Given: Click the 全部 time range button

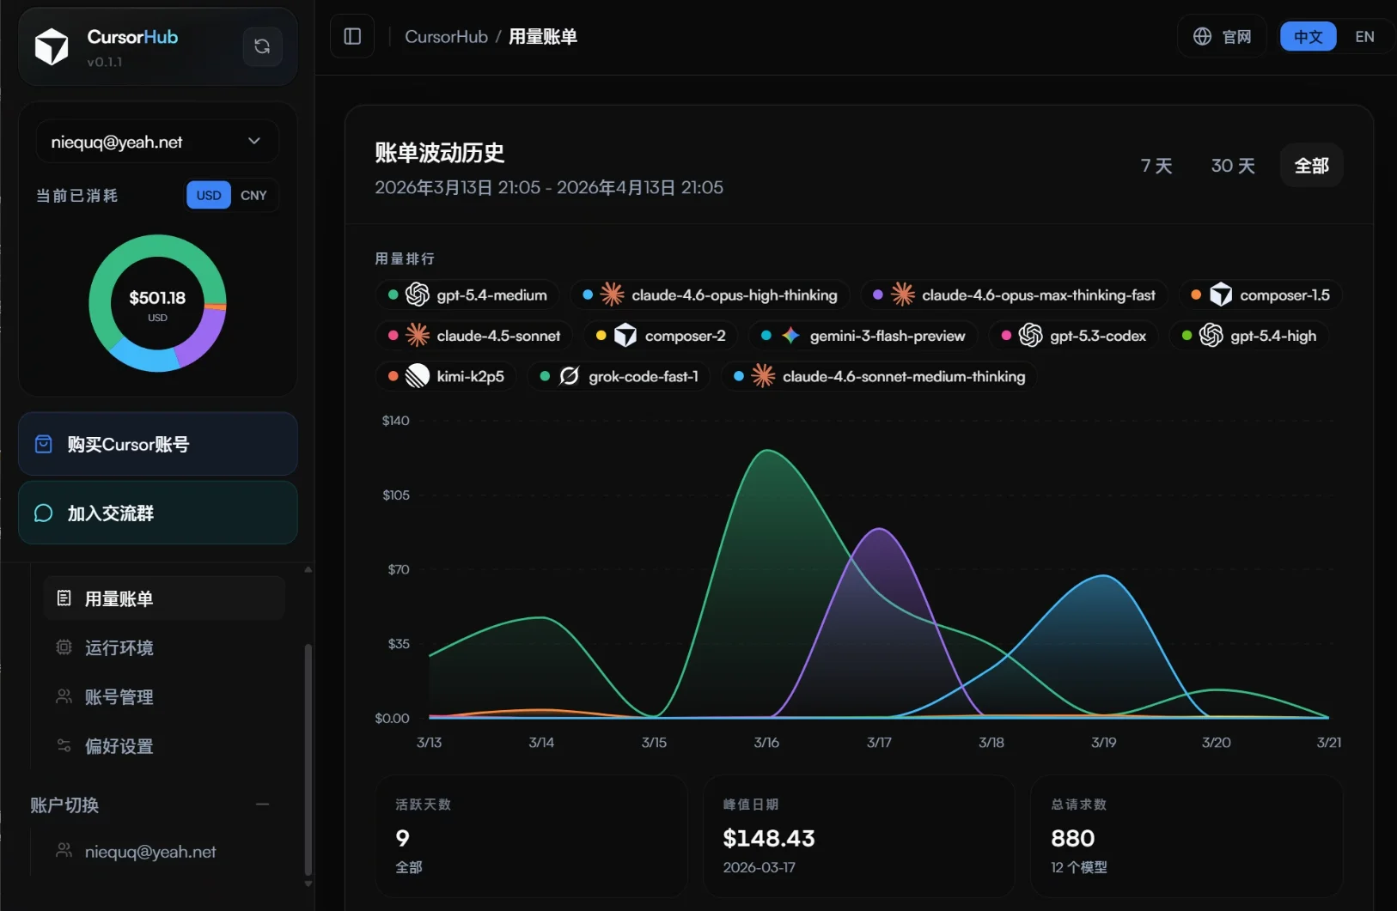Looking at the screenshot, I should pos(1312,165).
